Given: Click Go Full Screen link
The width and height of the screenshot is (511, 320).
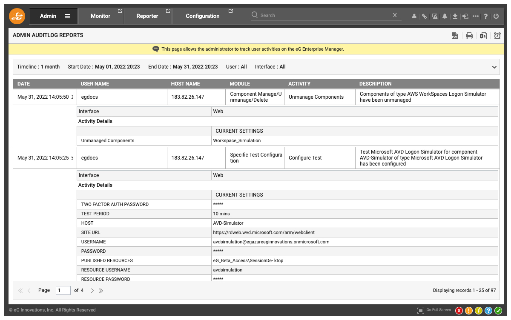Looking at the screenshot, I should pos(439,310).
